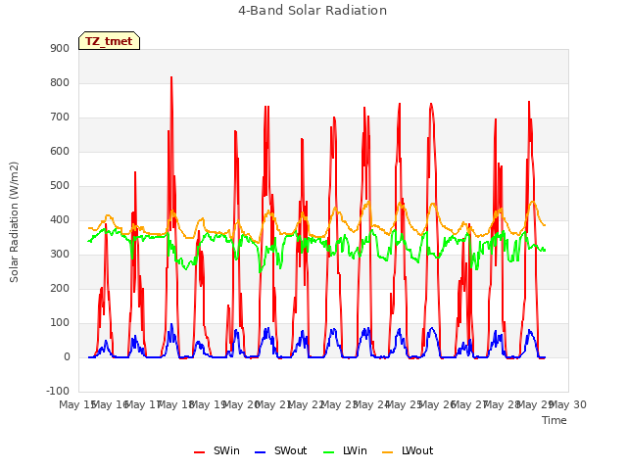The image size is (627, 470).
Task: Click the orange LWout legend color marker
Action: [x=388, y=452]
